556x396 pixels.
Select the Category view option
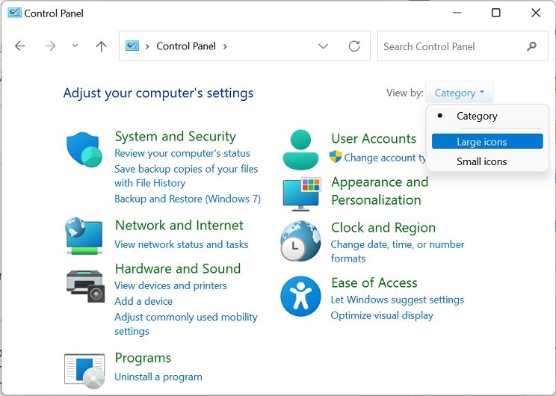(x=477, y=116)
